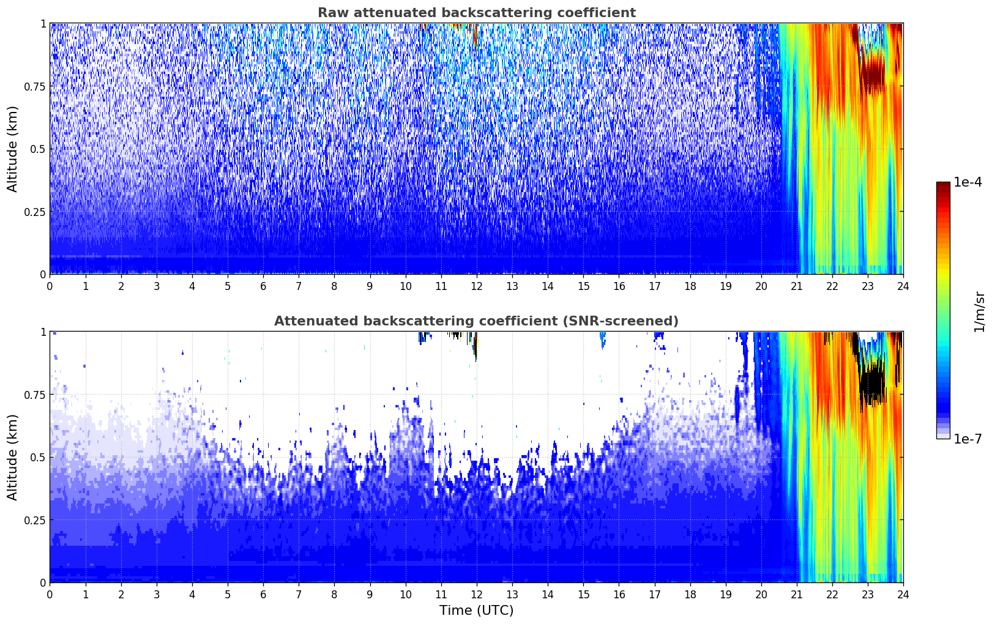Select hour 21 tick on bottom plot axis
The height and width of the screenshot is (624, 992).
point(797,594)
